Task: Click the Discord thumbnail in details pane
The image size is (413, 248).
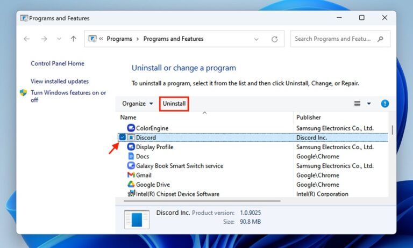Action: tap(137, 220)
